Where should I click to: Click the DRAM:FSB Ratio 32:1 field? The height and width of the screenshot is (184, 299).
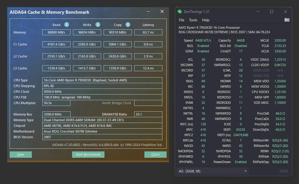tap(148, 114)
